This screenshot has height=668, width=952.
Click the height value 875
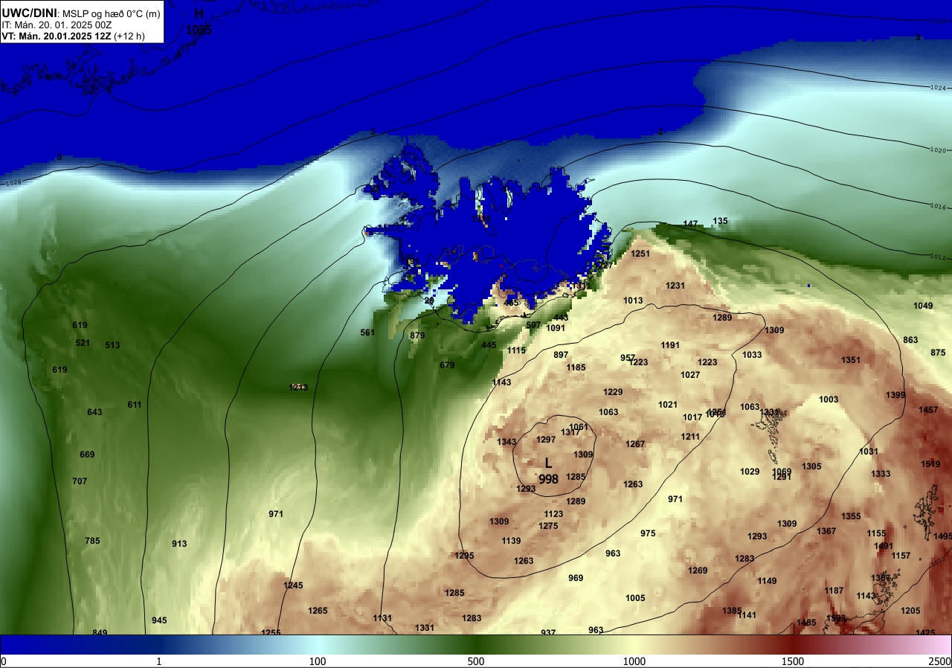click(x=938, y=353)
